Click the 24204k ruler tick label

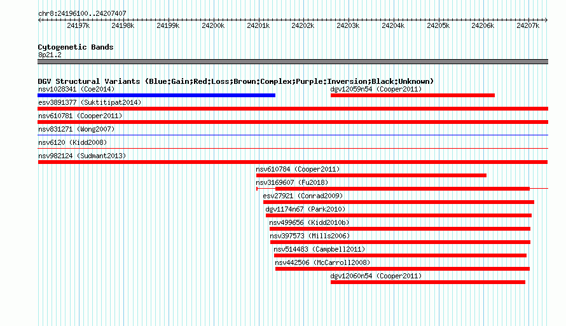tap(393, 25)
